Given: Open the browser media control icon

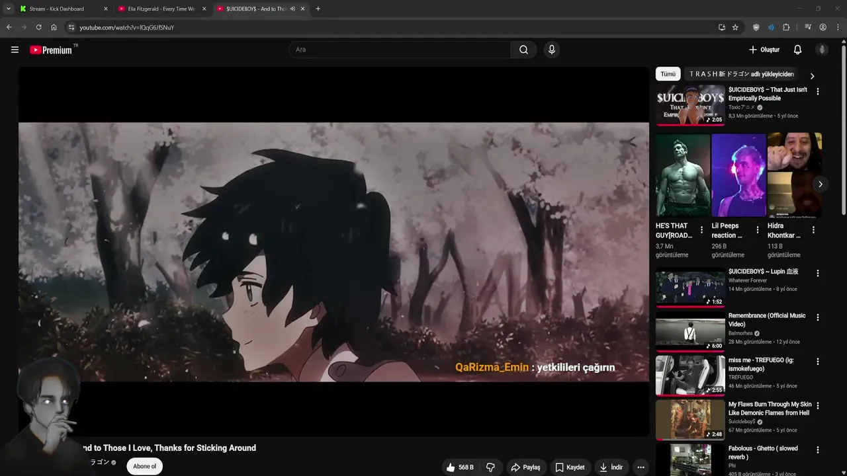Looking at the screenshot, I should point(808,27).
